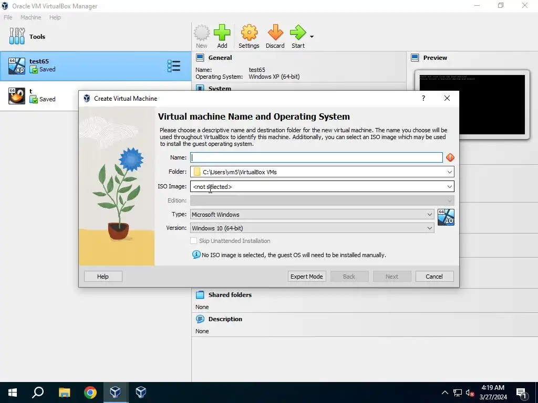Image resolution: width=538 pixels, height=403 pixels.
Task: Click the 'Windows XP (64-bit)' operating system value
Action: click(x=274, y=77)
